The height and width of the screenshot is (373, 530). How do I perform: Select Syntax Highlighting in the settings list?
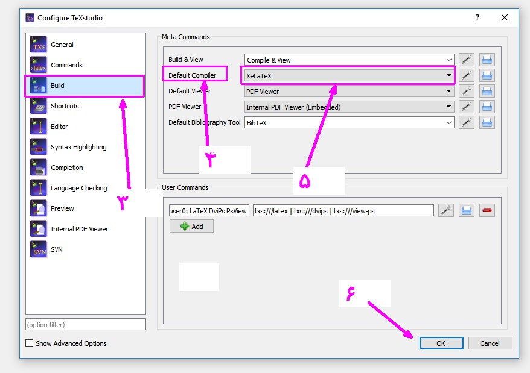86,147
